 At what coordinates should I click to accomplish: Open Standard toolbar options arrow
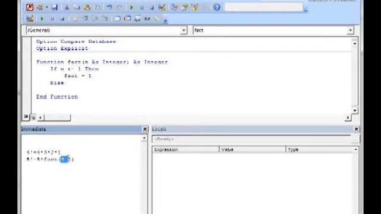pyautogui.click(x=306, y=10)
